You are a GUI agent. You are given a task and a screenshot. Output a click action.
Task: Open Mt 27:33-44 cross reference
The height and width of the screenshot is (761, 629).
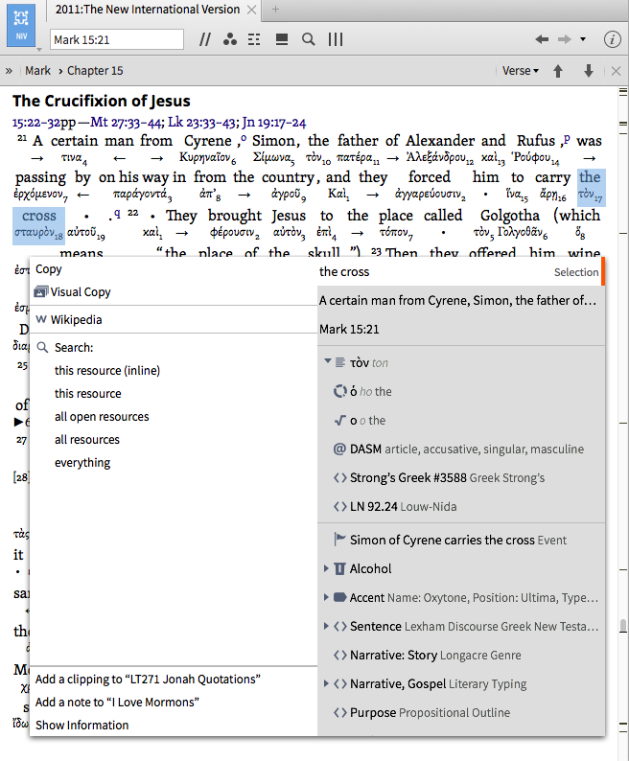pyautogui.click(x=126, y=123)
